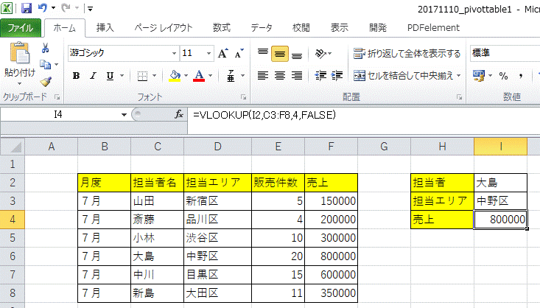
Task: Click the Save icon in quick access toolbar
Action: [x=27, y=8]
